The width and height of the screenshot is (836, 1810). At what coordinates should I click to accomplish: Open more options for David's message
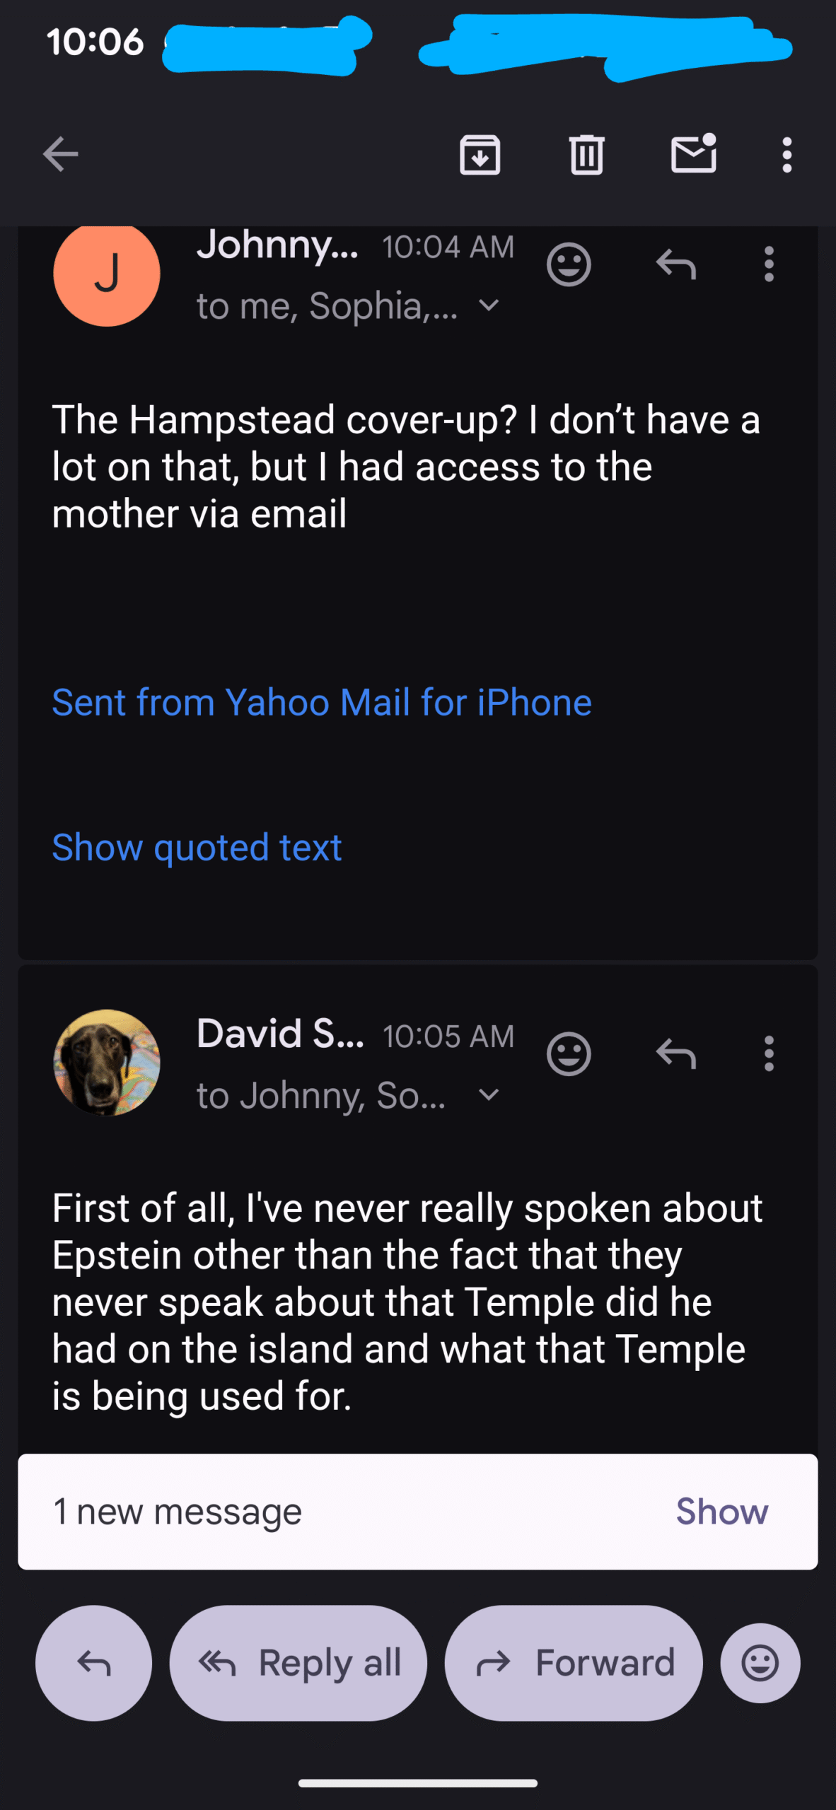pos(769,1054)
